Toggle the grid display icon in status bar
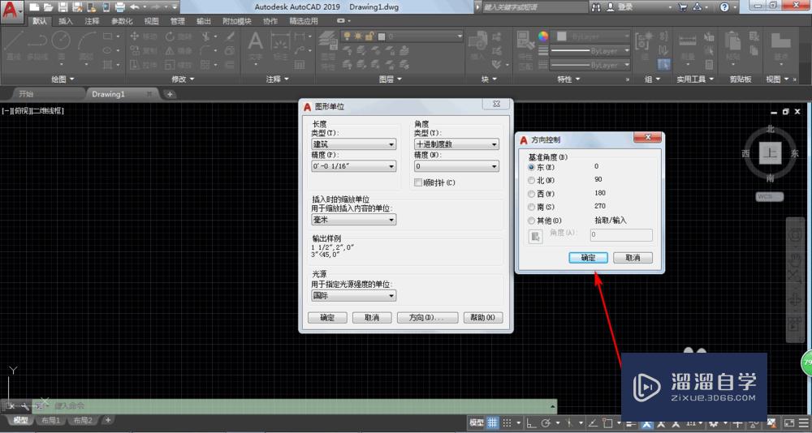 pyautogui.click(x=493, y=422)
